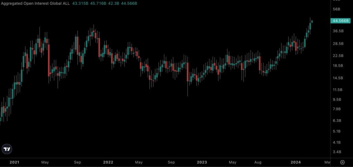Click the 22.5B price axis label
Image resolution: width=353 pixels, height=167 pixels.
(x=338, y=56)
